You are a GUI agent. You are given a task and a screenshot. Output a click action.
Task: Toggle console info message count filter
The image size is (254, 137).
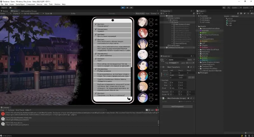tap(148, 110)
